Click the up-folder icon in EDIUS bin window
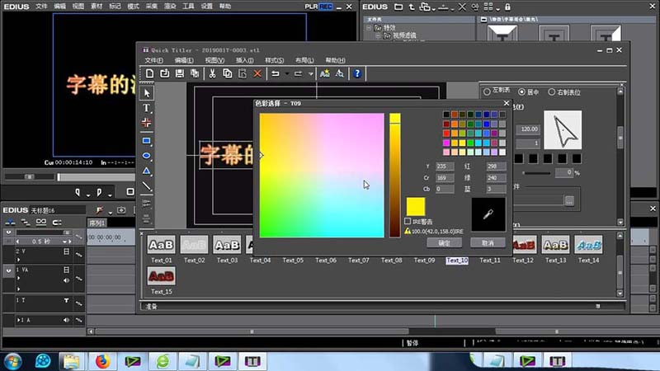This screenshot has height=371, width=660. [x=412, y=7]
